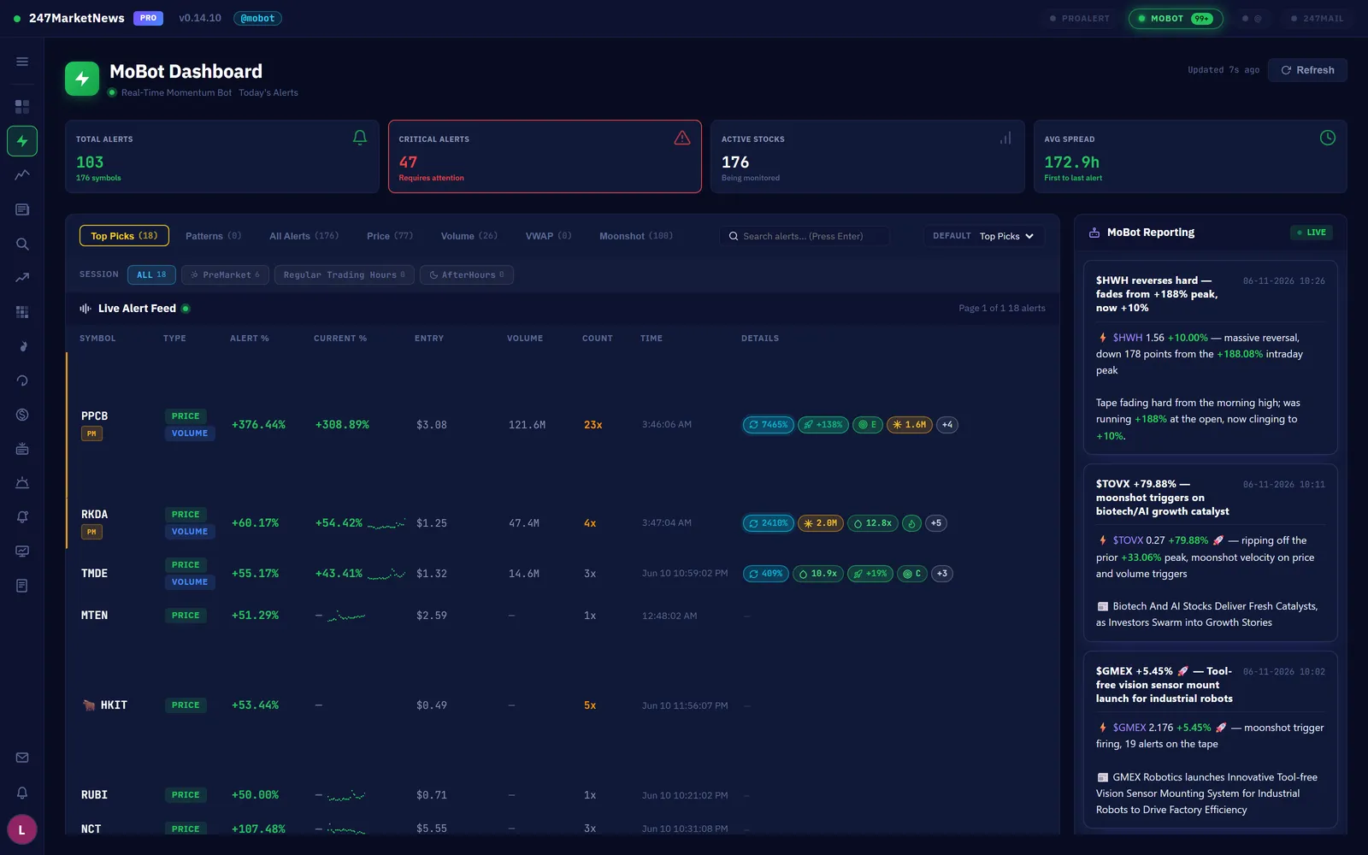Viewport: 1368px width, 855px height.
Task: Open the $HWH ticker link in report
Action: [x=1128, y=338]
